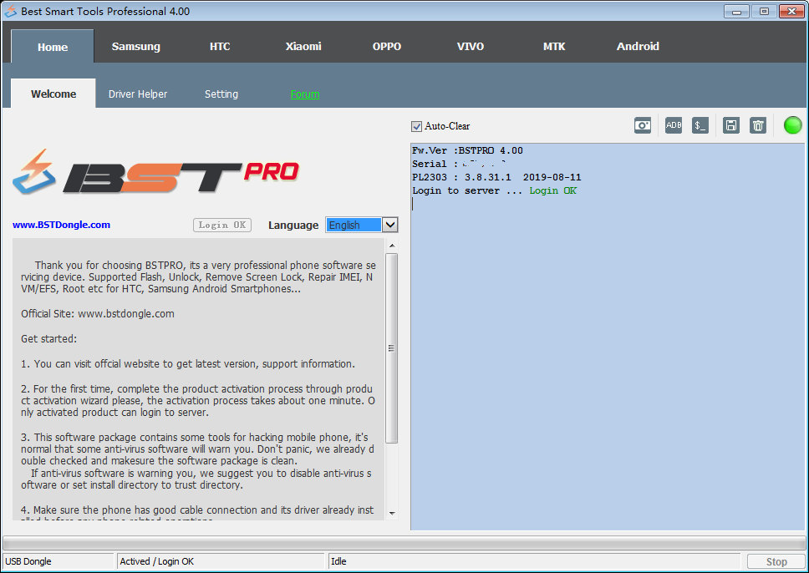Follow the green Forum link
The width and height of the screenshot is (809, 573).
pos(305,94)
